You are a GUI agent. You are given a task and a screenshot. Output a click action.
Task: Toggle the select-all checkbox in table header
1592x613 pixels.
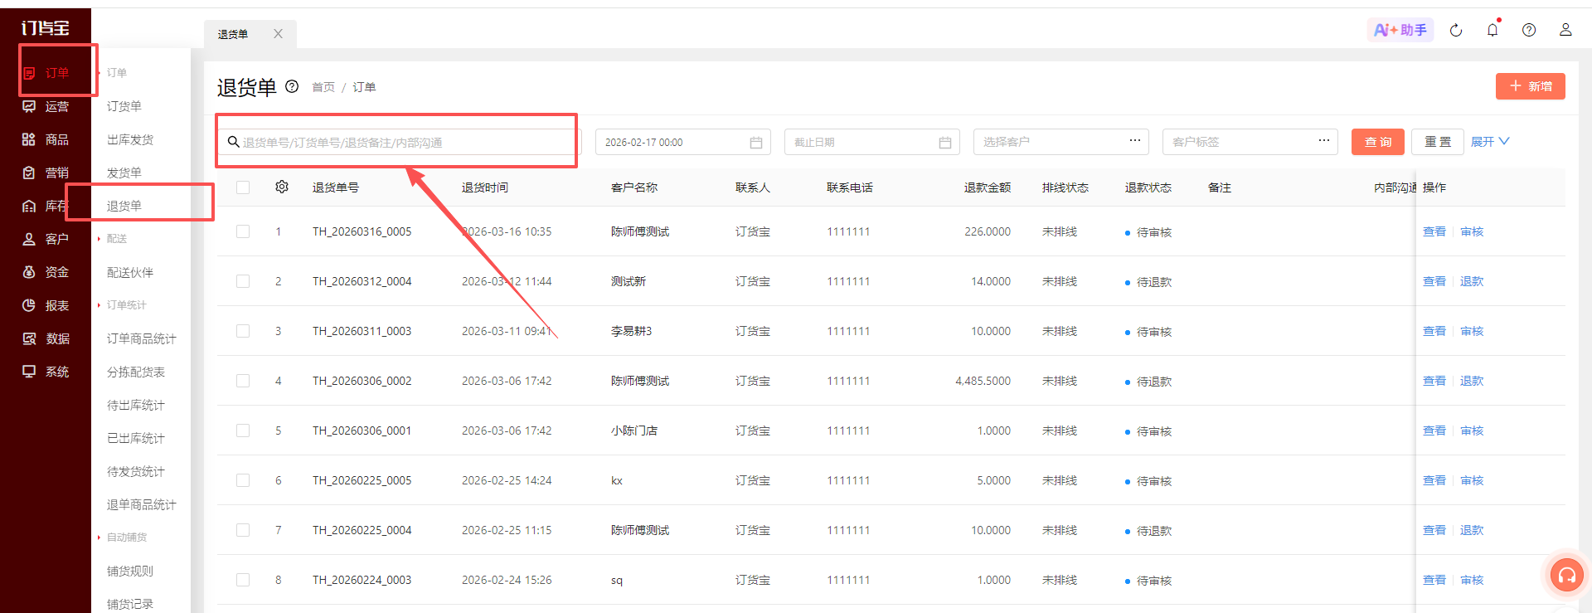pos(243,187)
